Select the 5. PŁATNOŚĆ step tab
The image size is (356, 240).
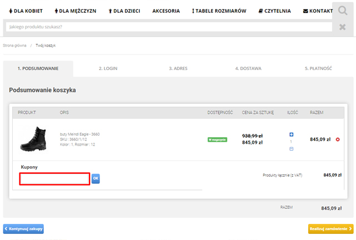pyautogui.click(x=318, y=68)
